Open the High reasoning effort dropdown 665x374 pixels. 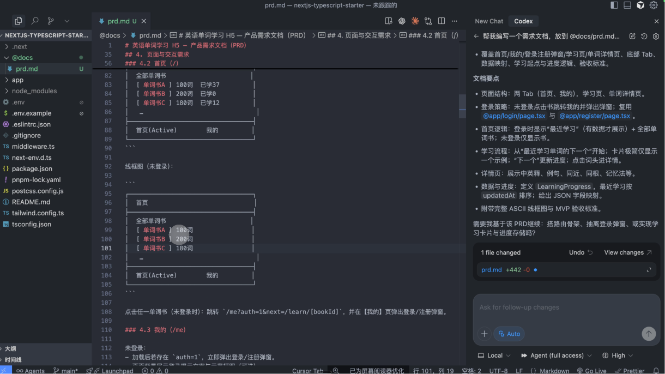pyautogui.click(x=618, y=355)
